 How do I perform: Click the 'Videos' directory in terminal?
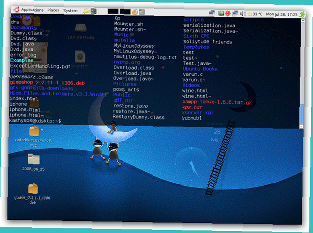point(191,85)
